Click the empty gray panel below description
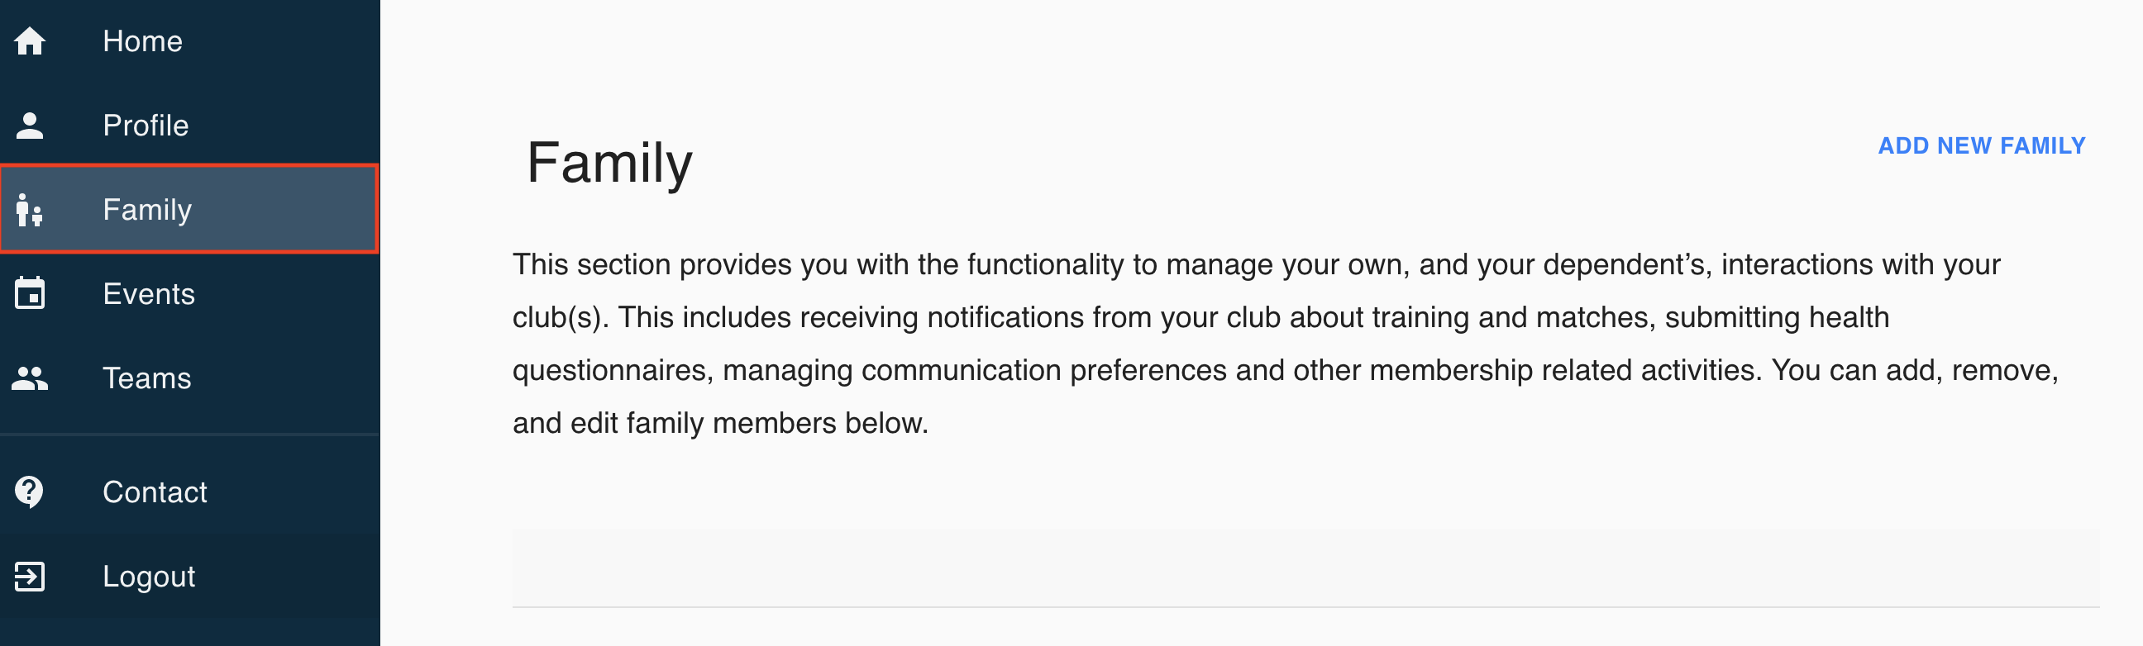Viewport: 2143px width, 646px height. click(x=1305, y=567)
